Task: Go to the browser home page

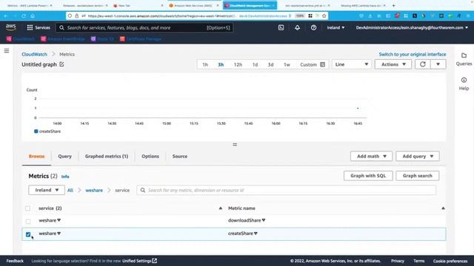Action: (33, 16)
